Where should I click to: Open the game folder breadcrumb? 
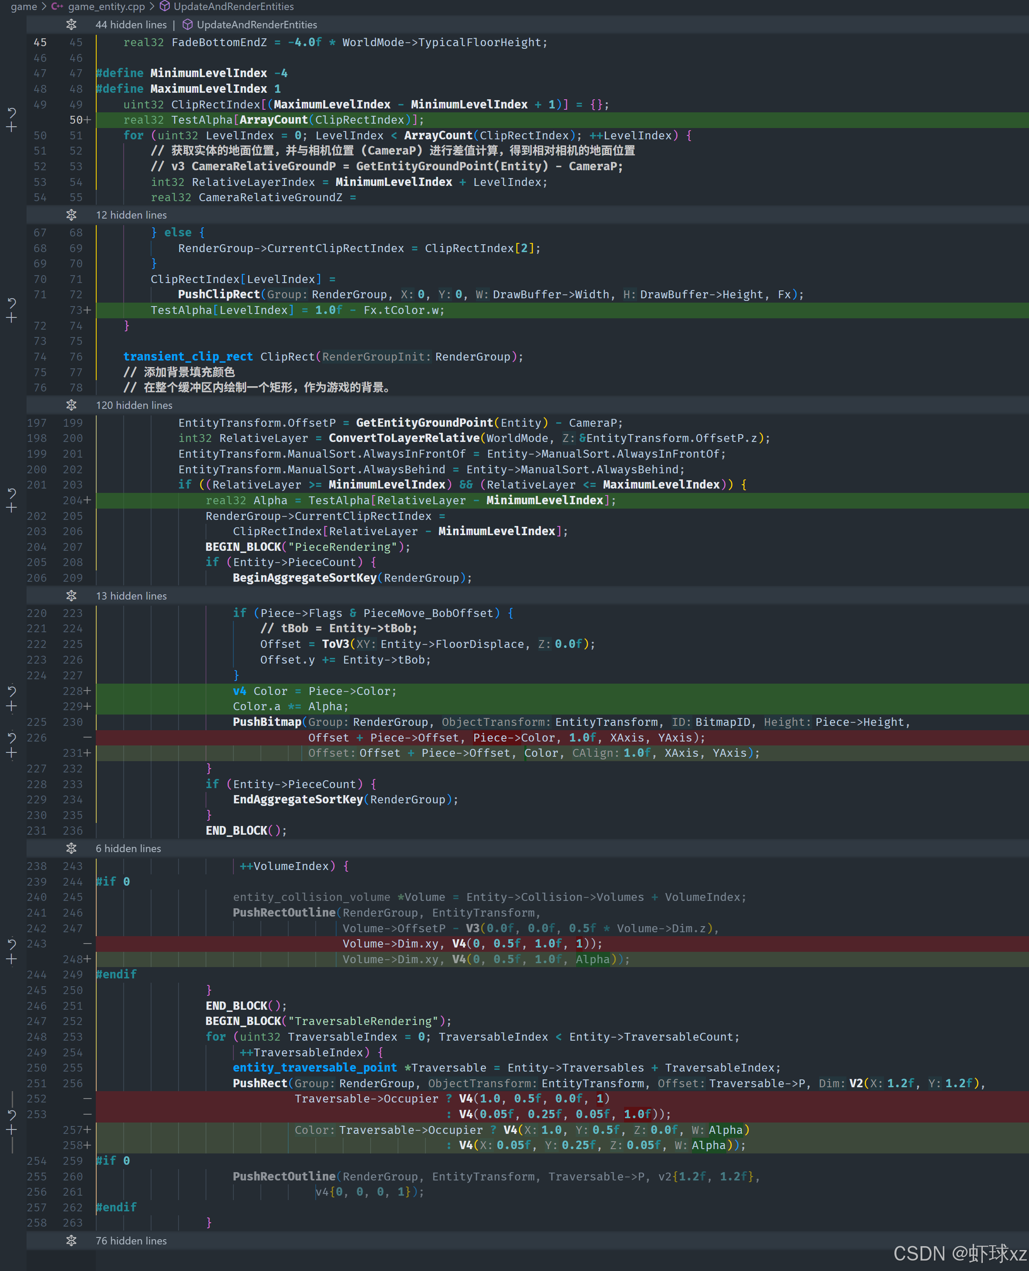point(24,7)
